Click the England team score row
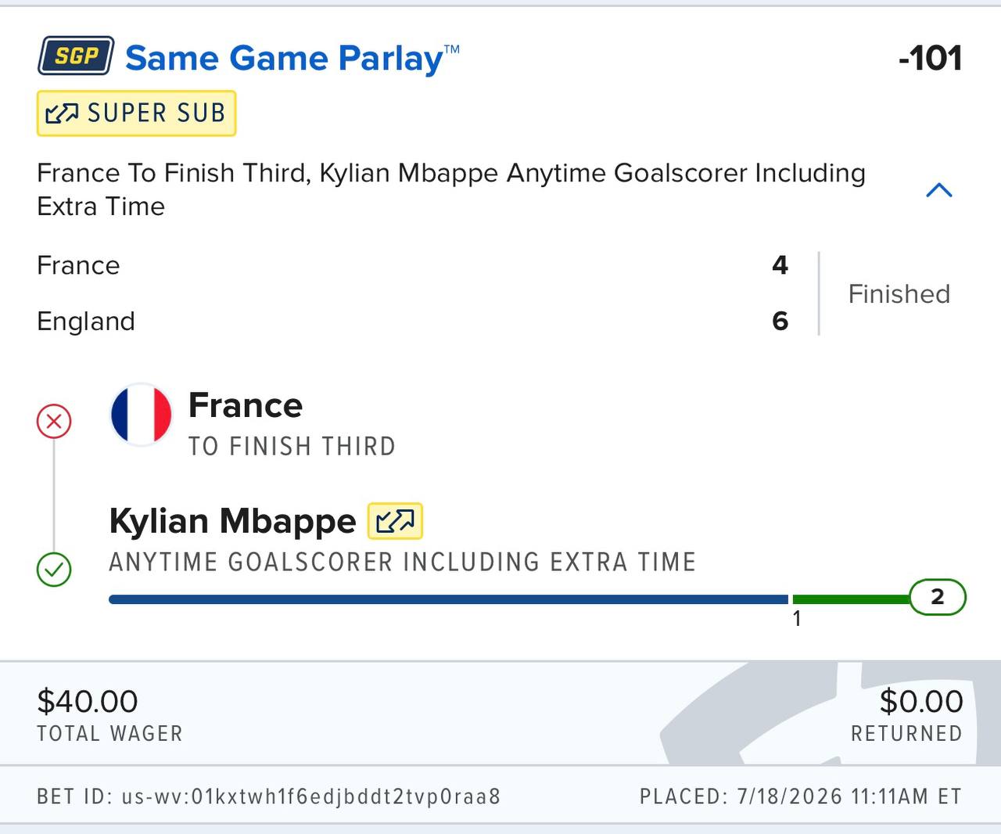The height and width of the screenshot is (834, 1001). click(x=412, y=321)
